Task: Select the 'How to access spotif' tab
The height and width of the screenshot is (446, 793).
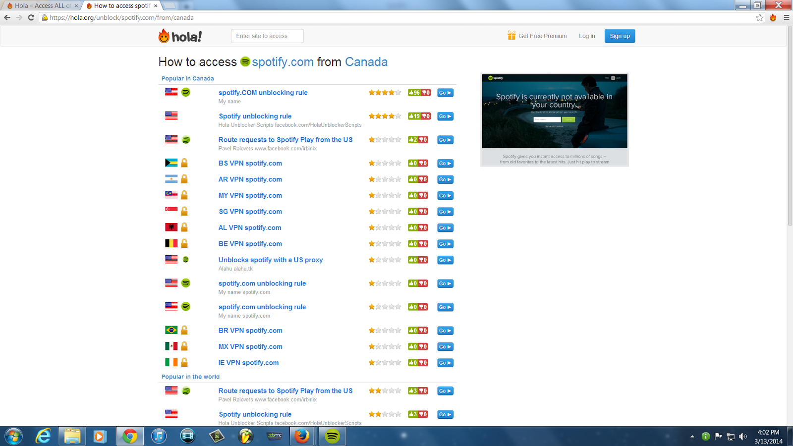Action: (121, 6)
